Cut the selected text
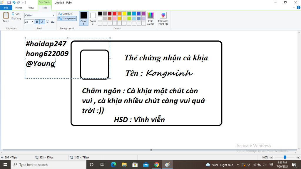301x169 pixels. [16, 13]
